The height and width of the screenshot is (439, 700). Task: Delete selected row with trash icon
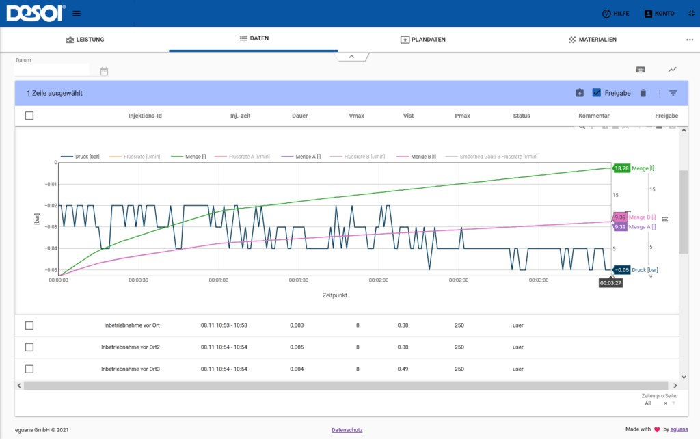[x=643, y=93]
